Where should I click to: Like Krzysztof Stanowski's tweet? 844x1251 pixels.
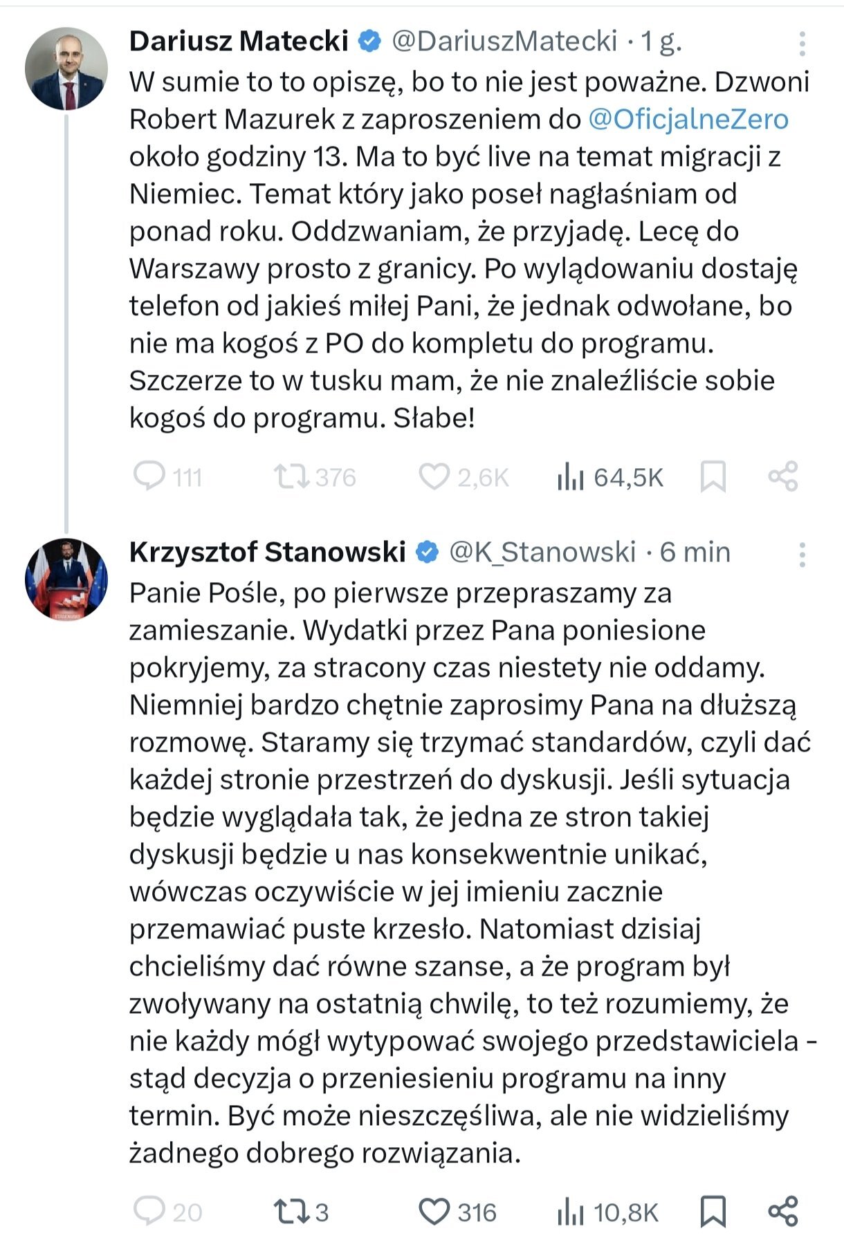click(x=434, y=1212)
